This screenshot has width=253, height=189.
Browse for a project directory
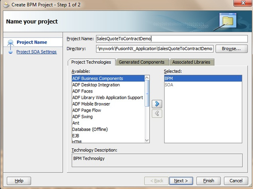click(231, 49)
